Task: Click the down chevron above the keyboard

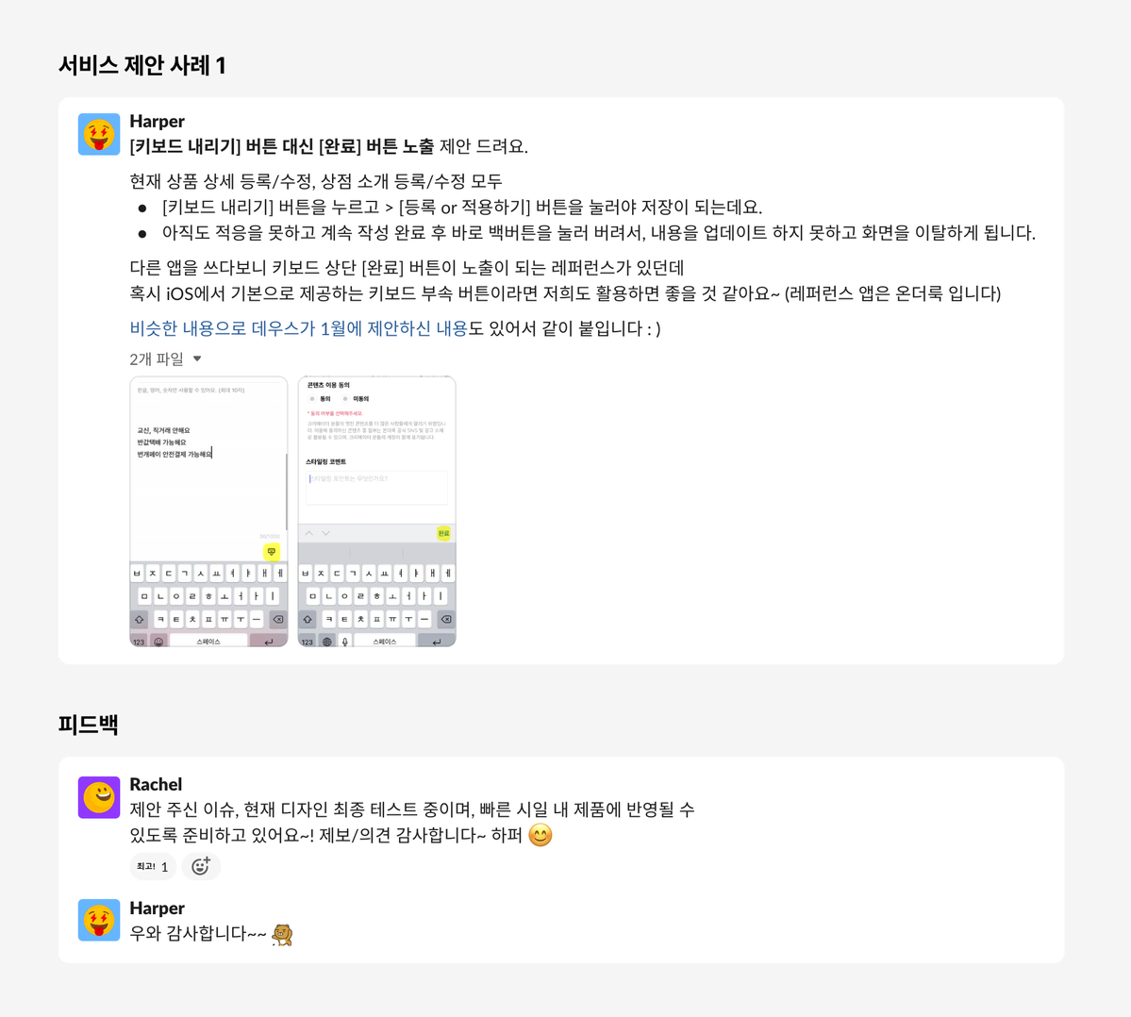Action: [x=326, y=533]
